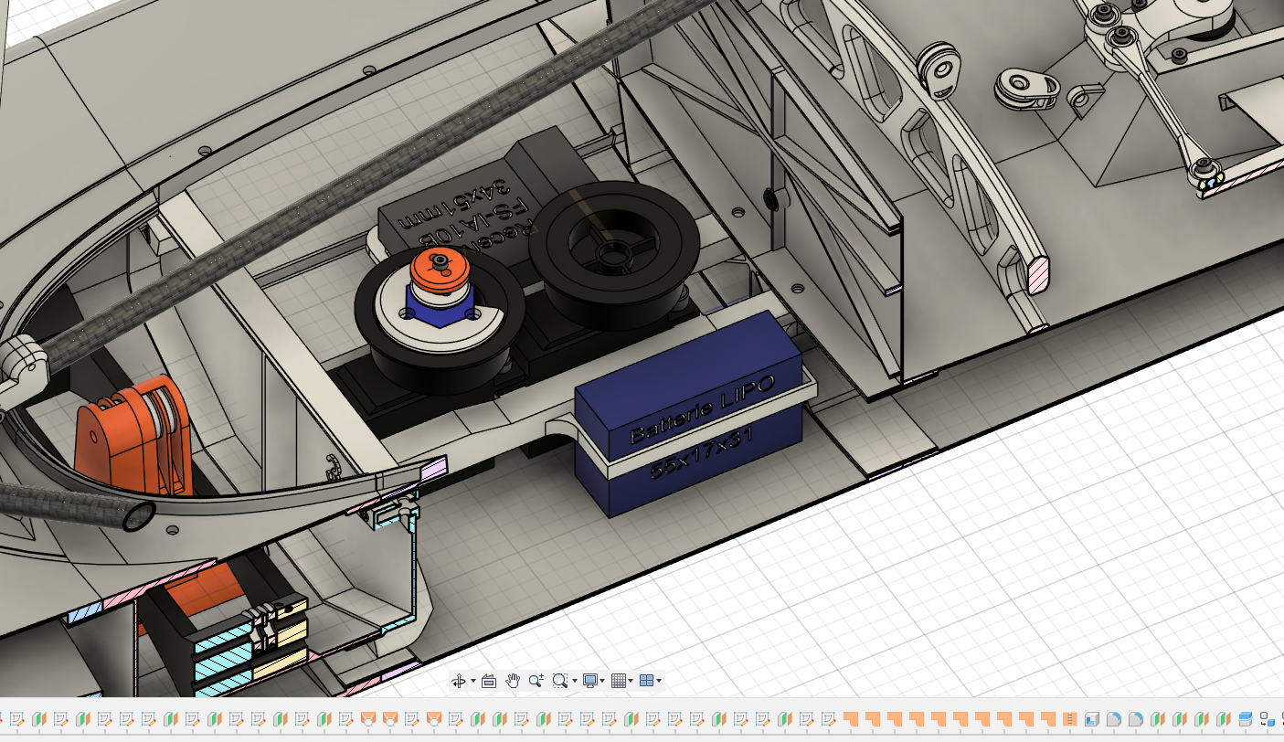1284x742 pixels.
Task: Click the last timeline feature icon
Action: 1268,719
